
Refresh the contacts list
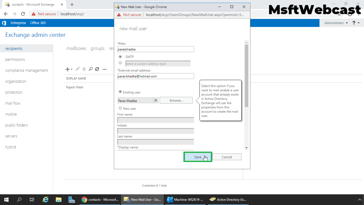point(97,69)
